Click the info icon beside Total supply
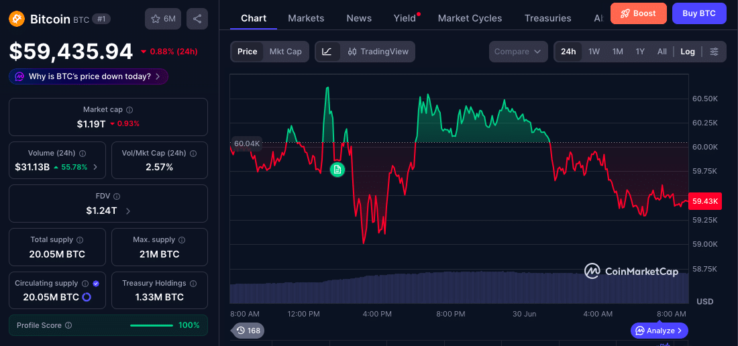Image resolution: width=738 pixels, height=346 pixels. 80,240
